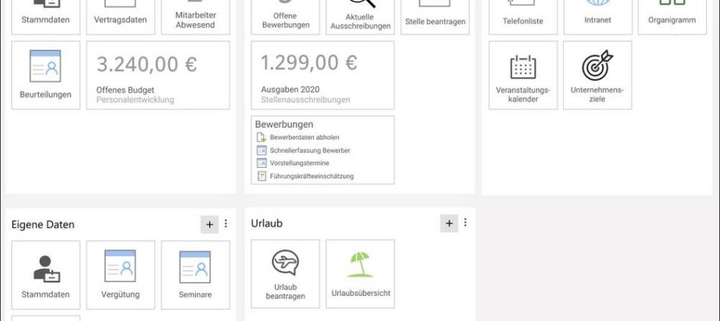Open the Organigramm tile
The height and width of the screenshot is (321, 720).
click(672, 17)
